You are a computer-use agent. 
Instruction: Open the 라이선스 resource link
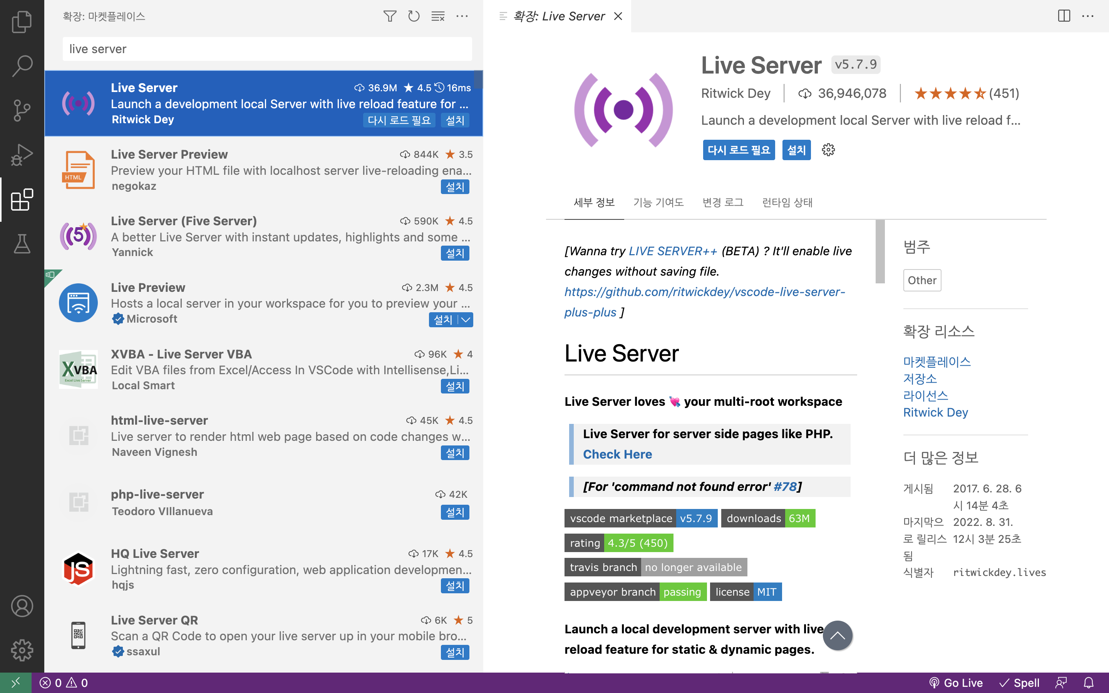pos(926,396)
